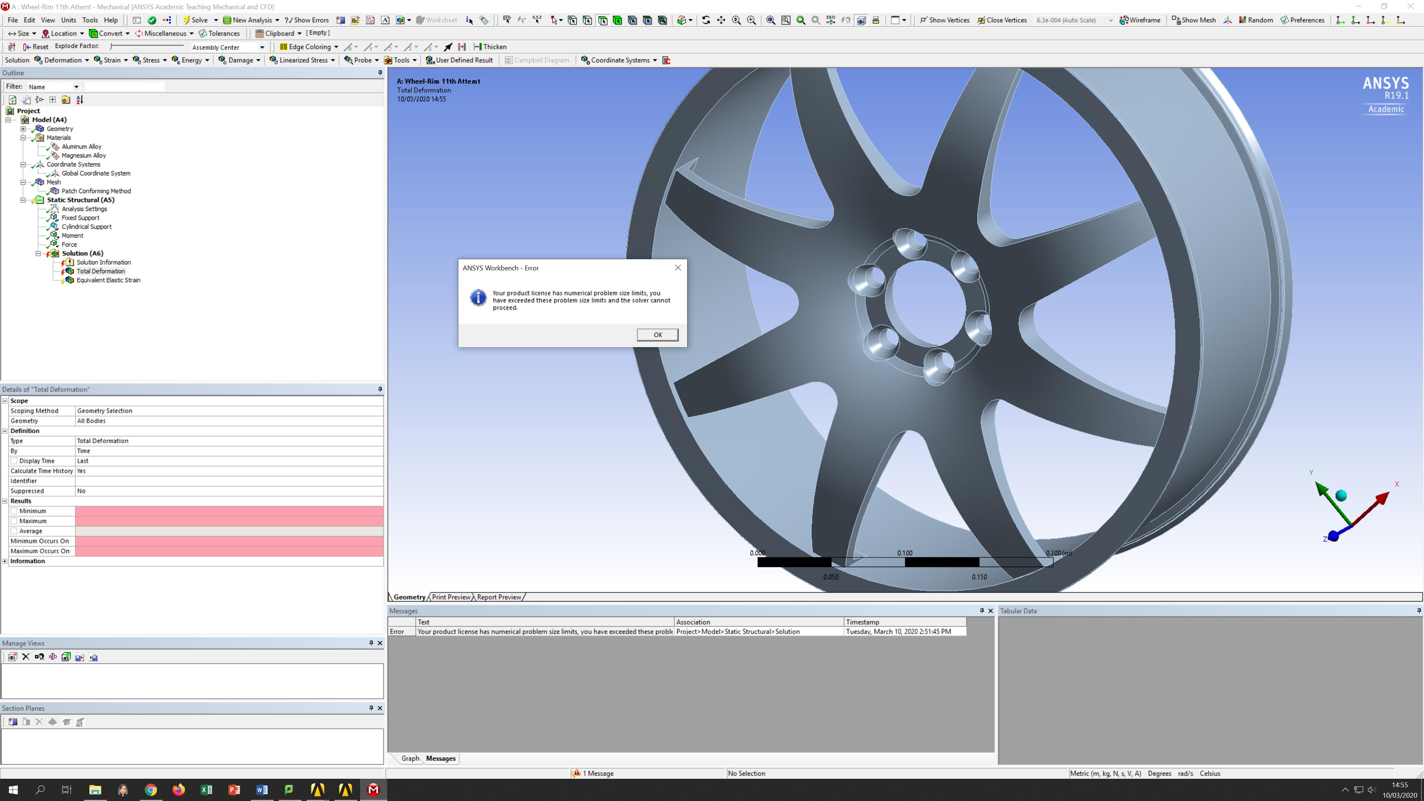Click the outline filter text field
Image resolution: width=1424 pixels, height=801 pixels.
coord(124,87)
